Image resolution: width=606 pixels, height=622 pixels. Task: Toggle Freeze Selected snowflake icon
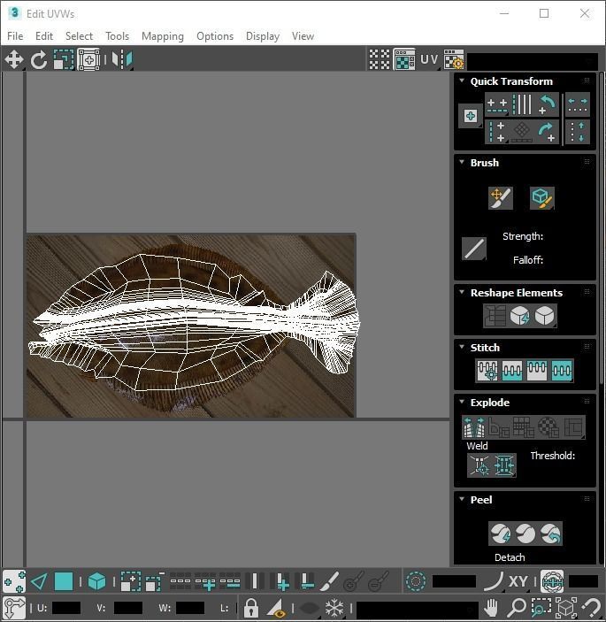pos(334,608)
